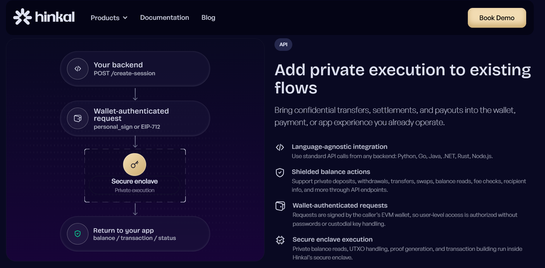545x268 pixels.
Task: Click the Hinkal logo
Action: point(44,17)
